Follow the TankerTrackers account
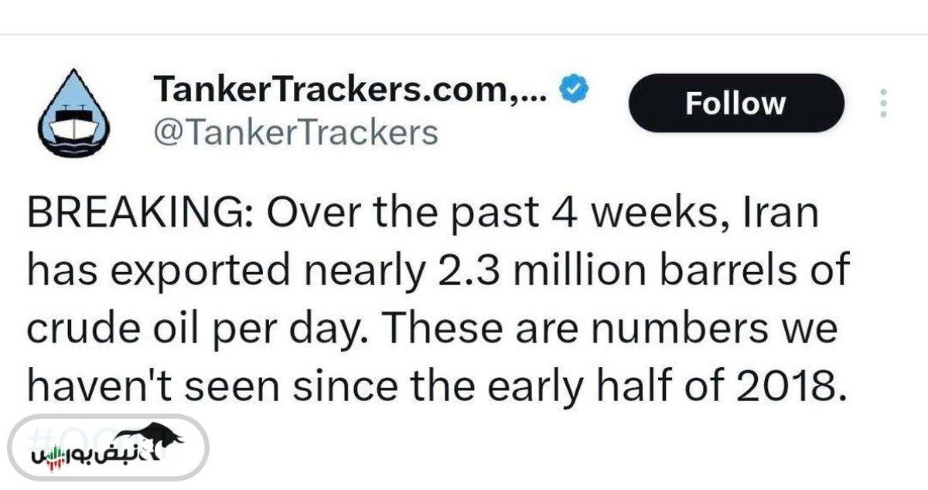The image size is (928, 490). tap(735, 103)
